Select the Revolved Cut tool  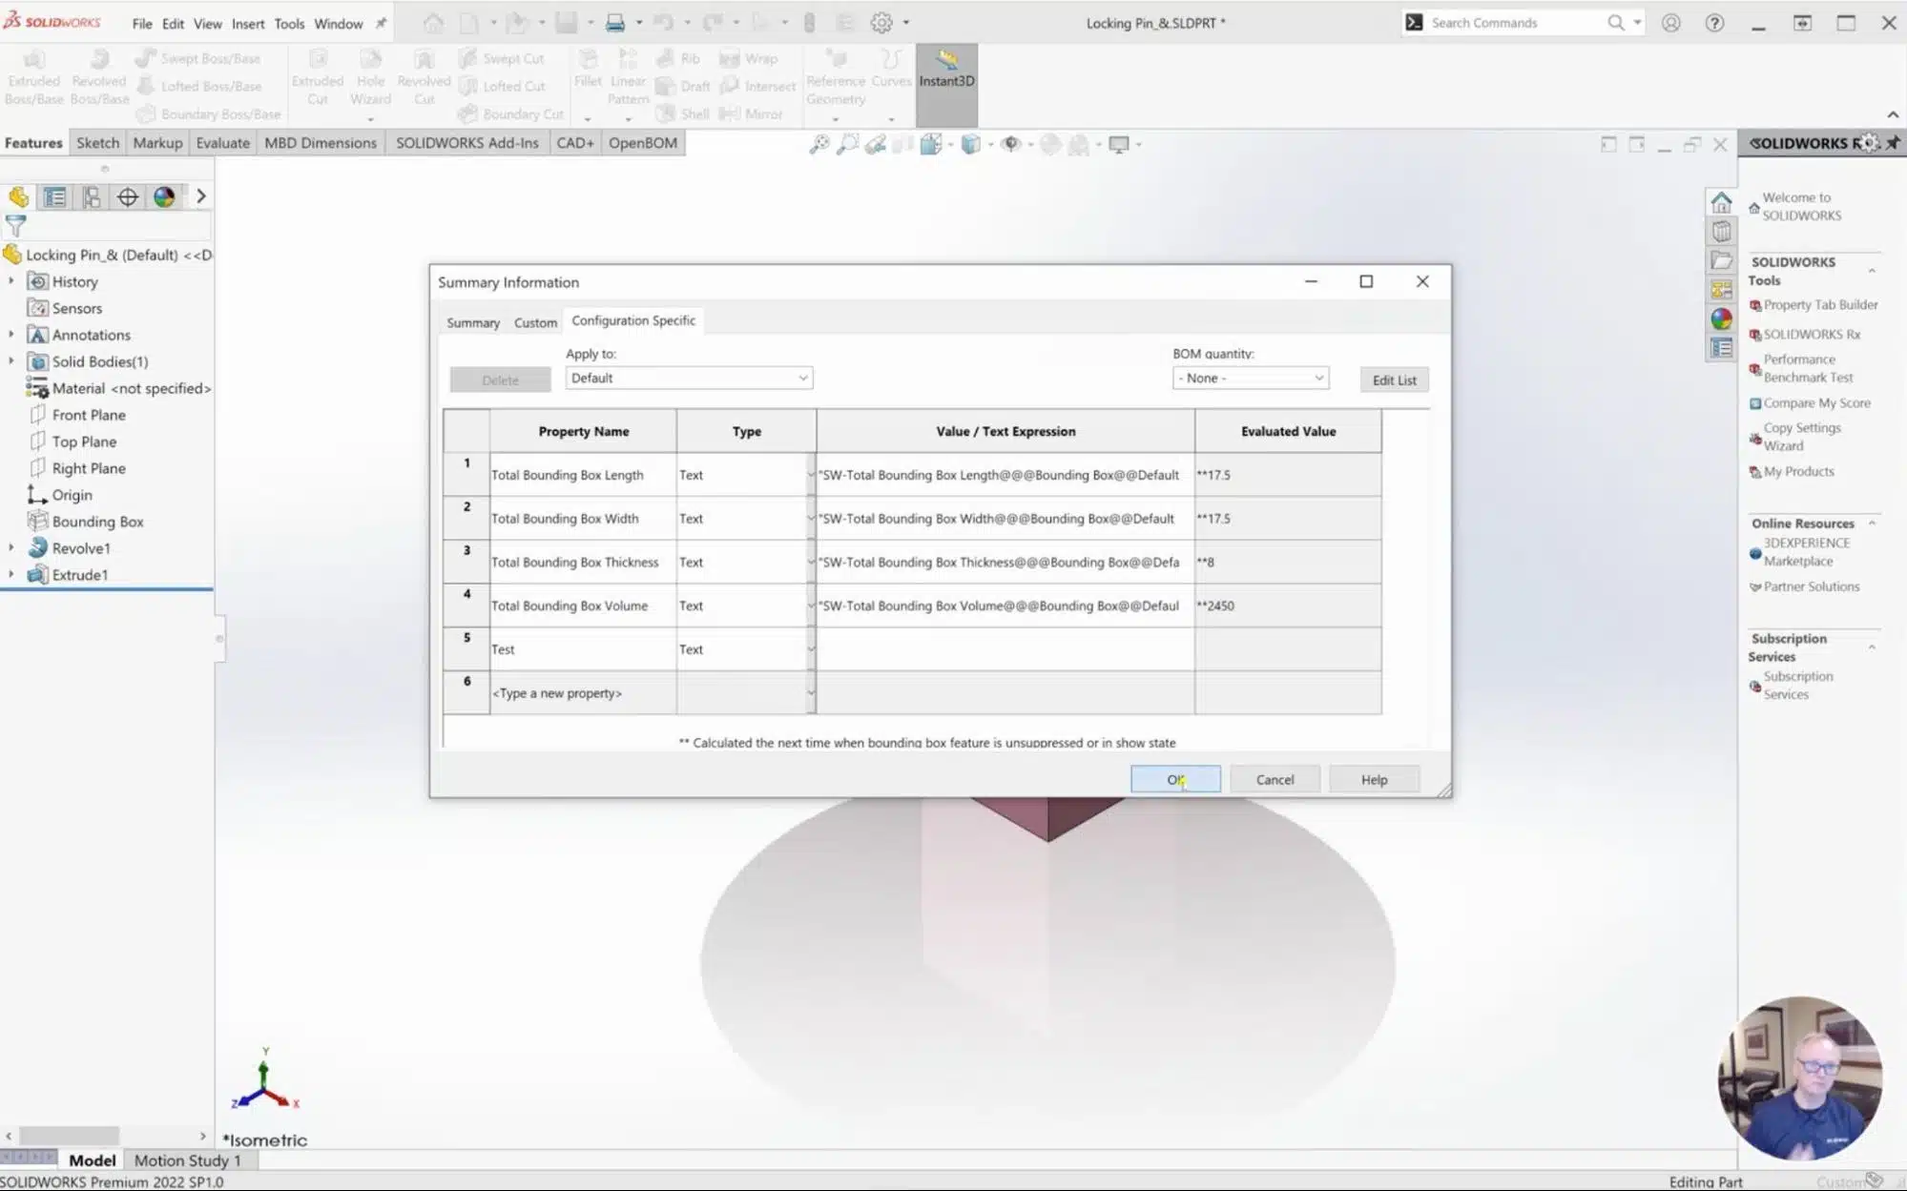[x=424, y=76]
